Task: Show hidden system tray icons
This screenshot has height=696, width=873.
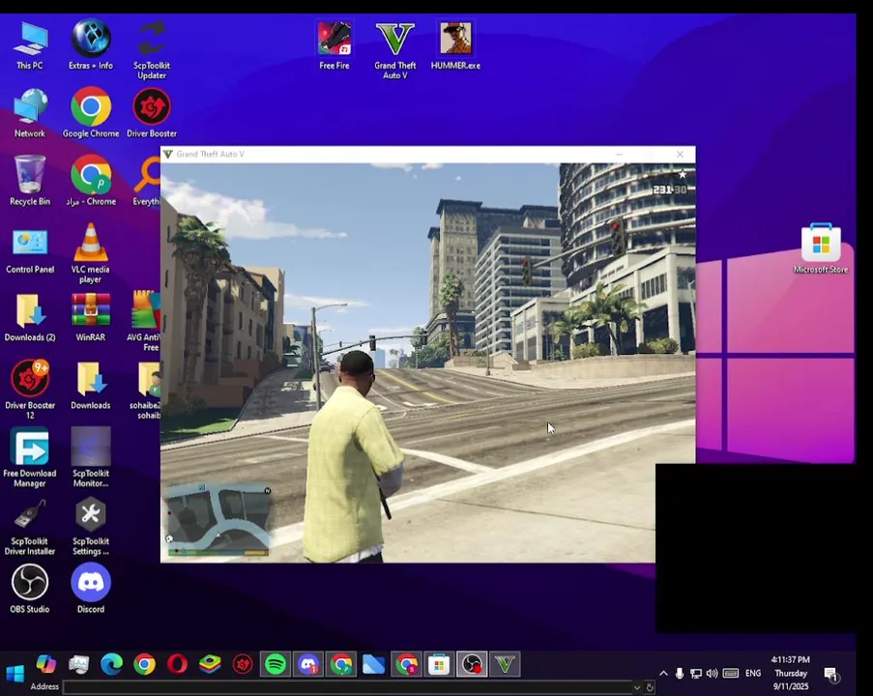Action: pos(663,673)
